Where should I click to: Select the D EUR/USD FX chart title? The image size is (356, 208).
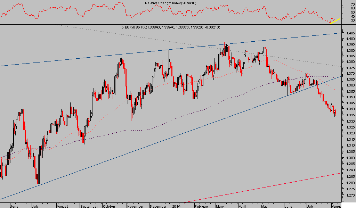pyautogui.click(x=170, y=27)
